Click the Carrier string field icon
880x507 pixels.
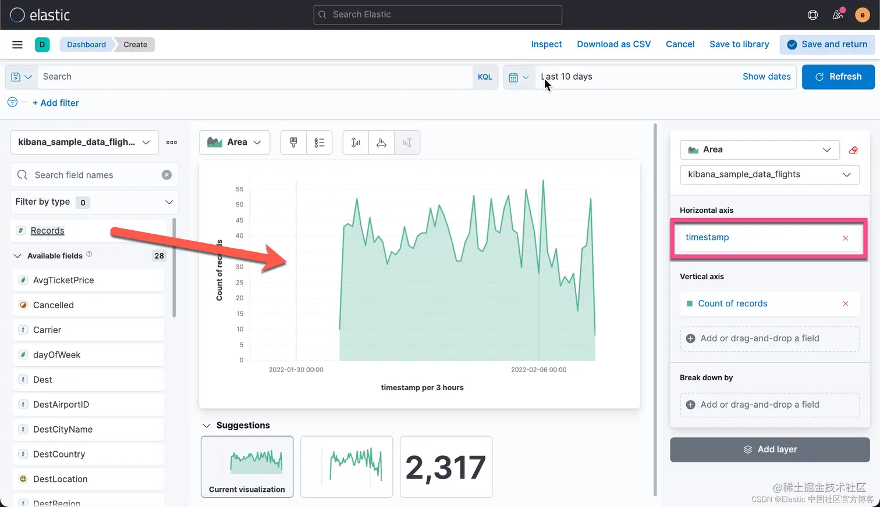[23, 330]
